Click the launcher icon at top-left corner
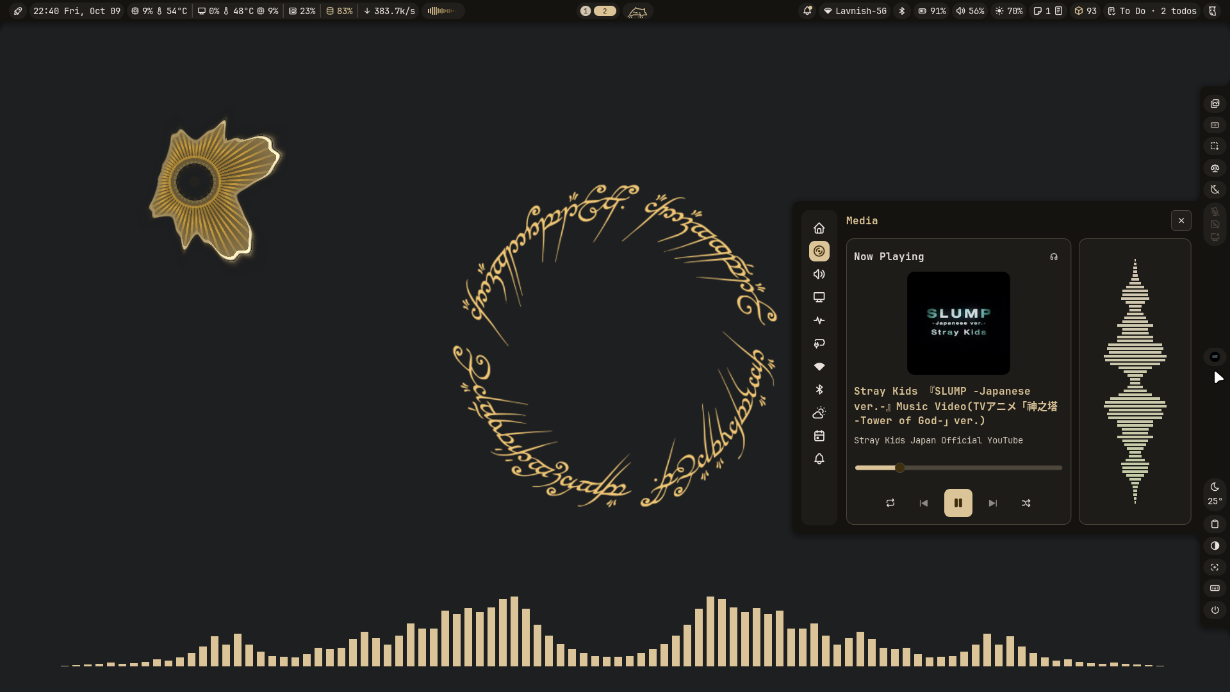The width and height of the screenshot is (1230, 692). (x=18, y=11)
